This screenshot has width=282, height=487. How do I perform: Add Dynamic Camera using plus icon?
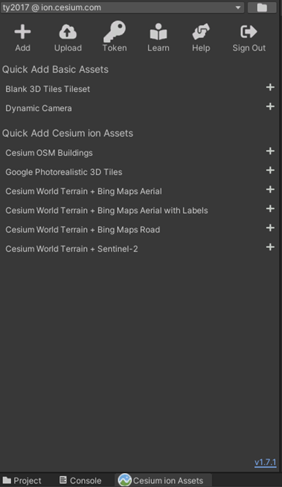(270, 107)
